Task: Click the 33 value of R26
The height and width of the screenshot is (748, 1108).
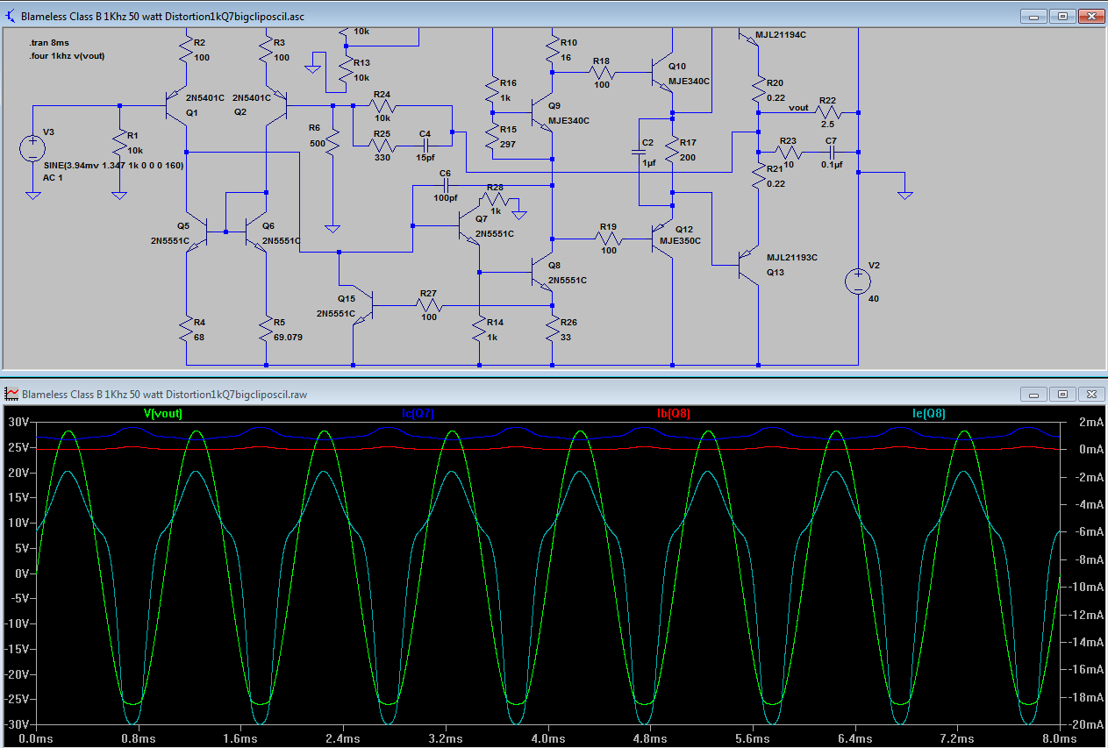Action: tap(565, 336)
